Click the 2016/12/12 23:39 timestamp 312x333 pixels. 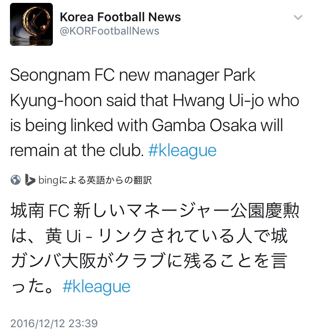pyautogui.click(x=54, y=323)
